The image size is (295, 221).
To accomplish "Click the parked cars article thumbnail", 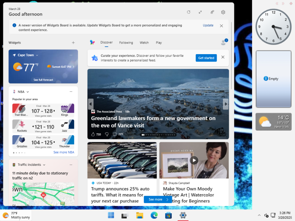I will 122,160.
